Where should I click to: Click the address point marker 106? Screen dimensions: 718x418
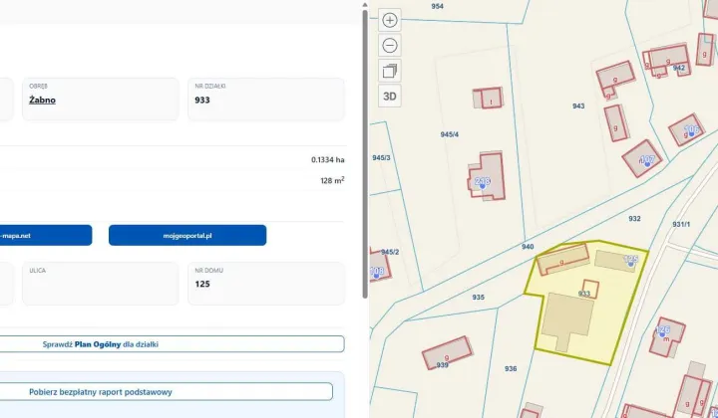[691, 130]
